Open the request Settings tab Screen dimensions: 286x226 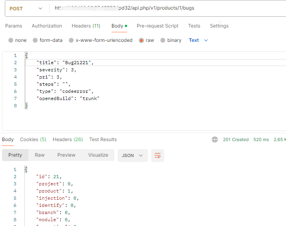click(x=219, y=26)
